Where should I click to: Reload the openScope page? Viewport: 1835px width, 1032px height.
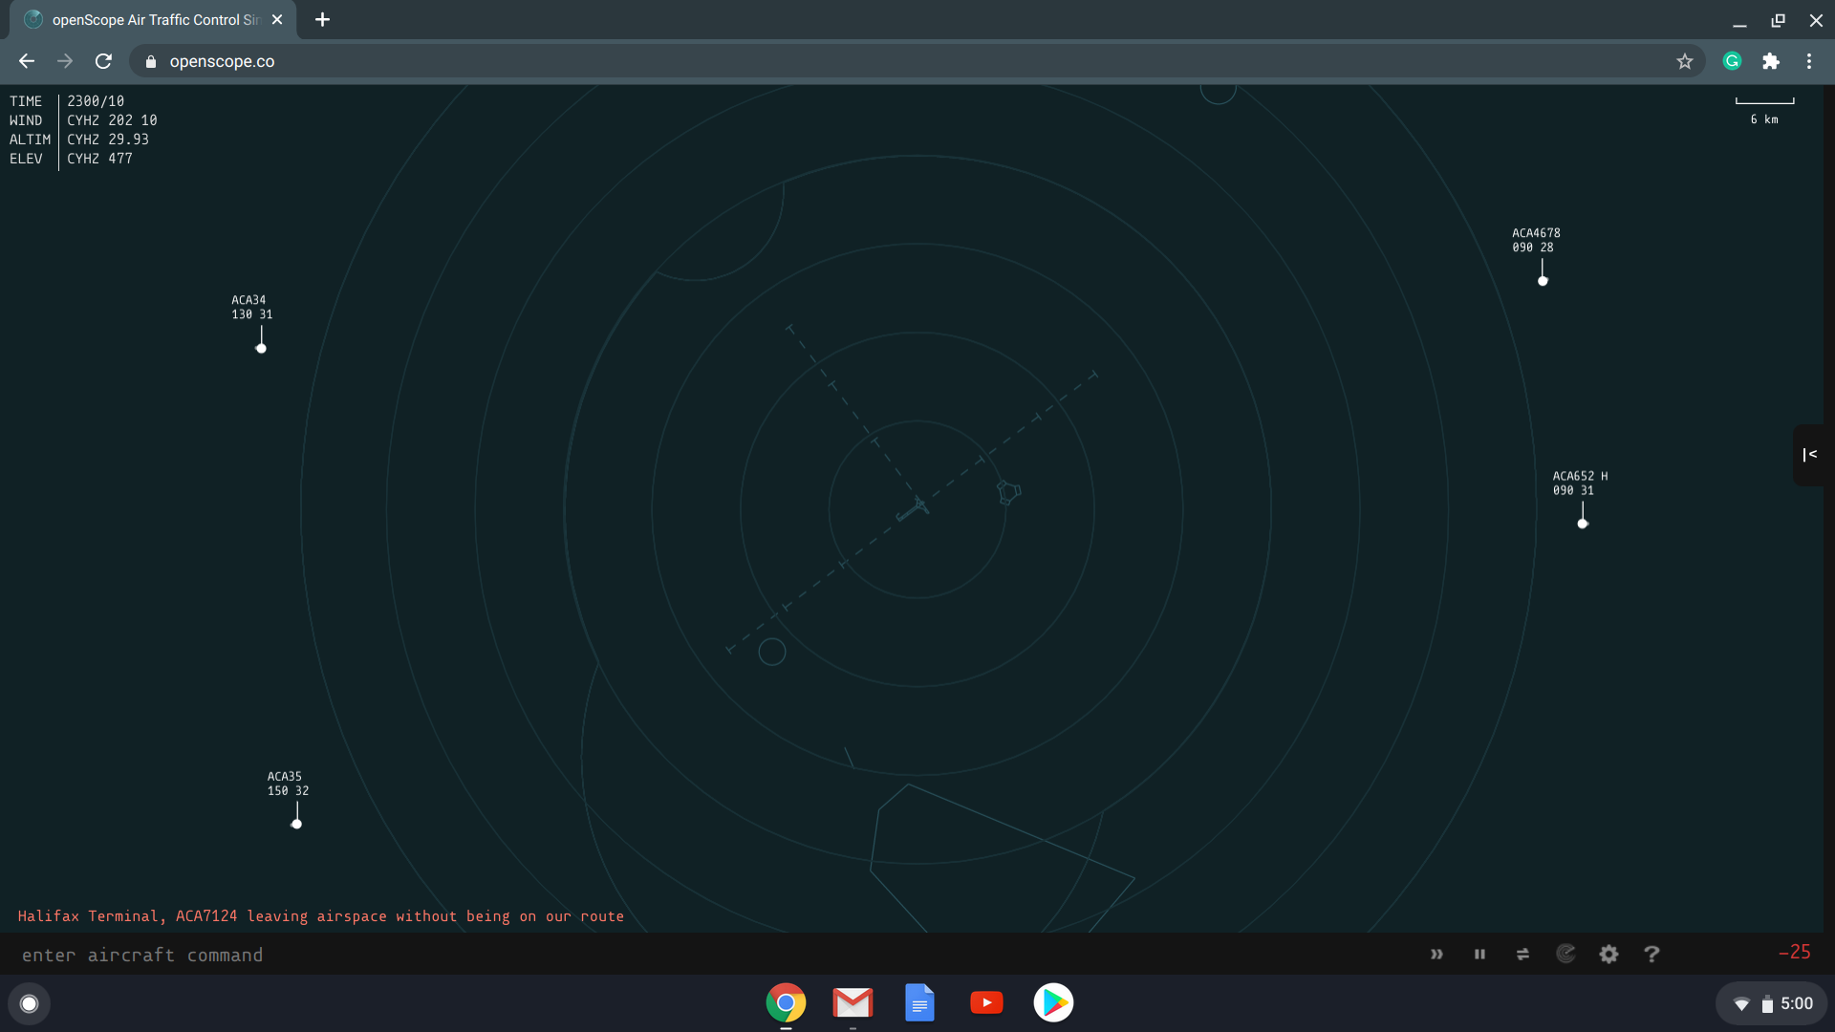click(103, 60)
